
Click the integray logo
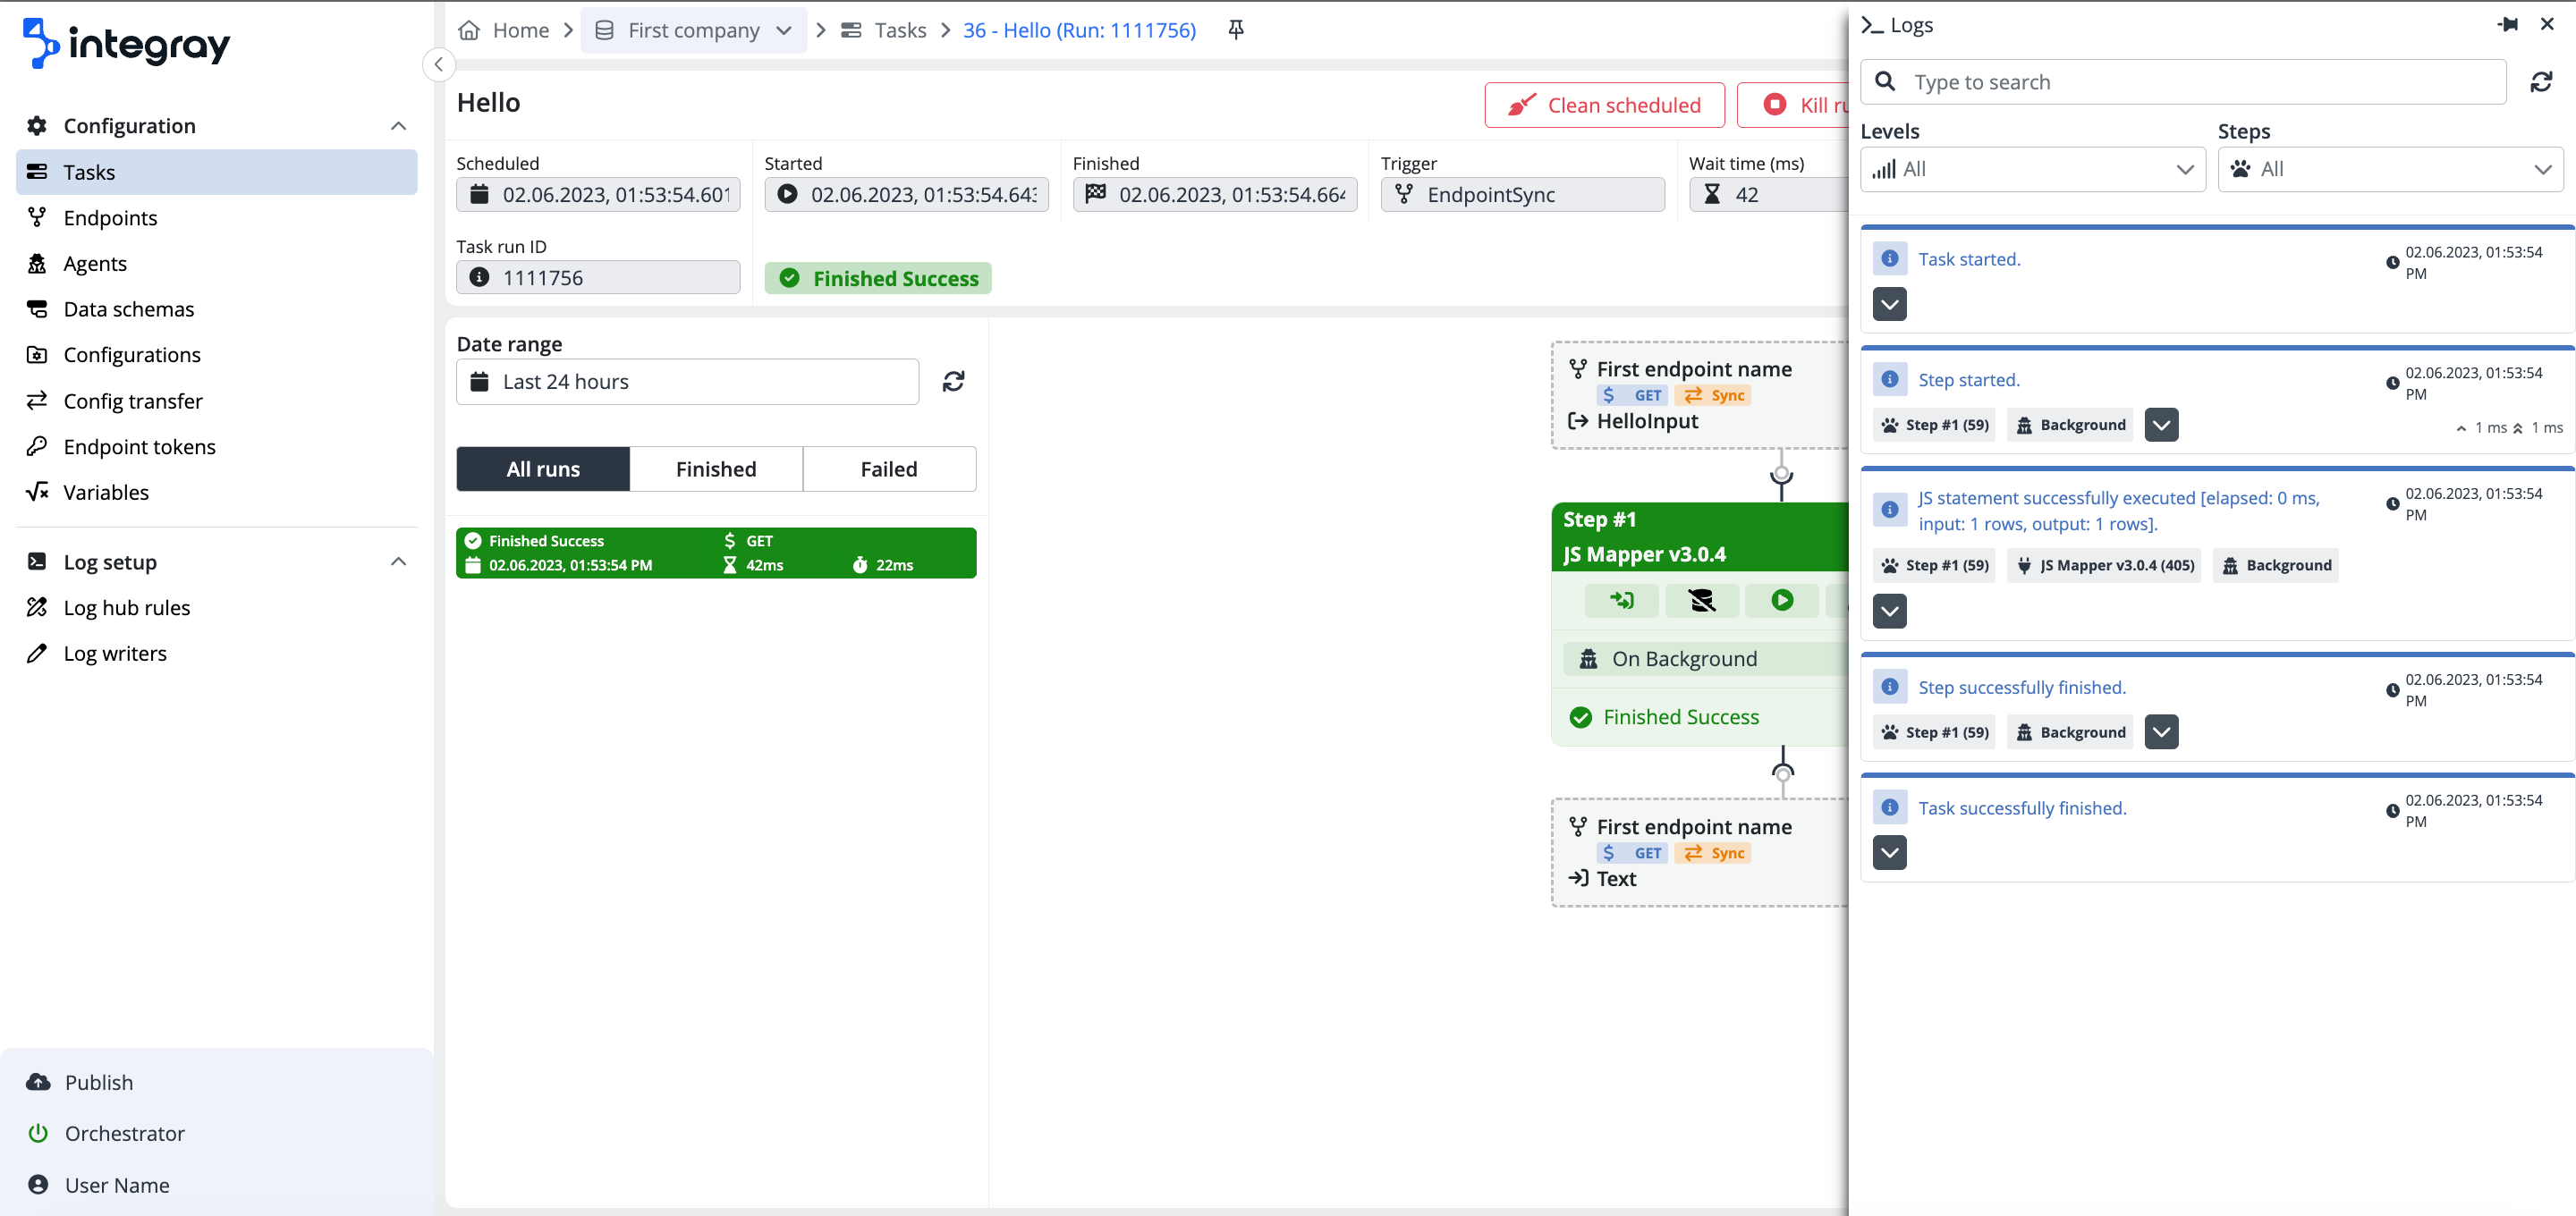(125, 43)
